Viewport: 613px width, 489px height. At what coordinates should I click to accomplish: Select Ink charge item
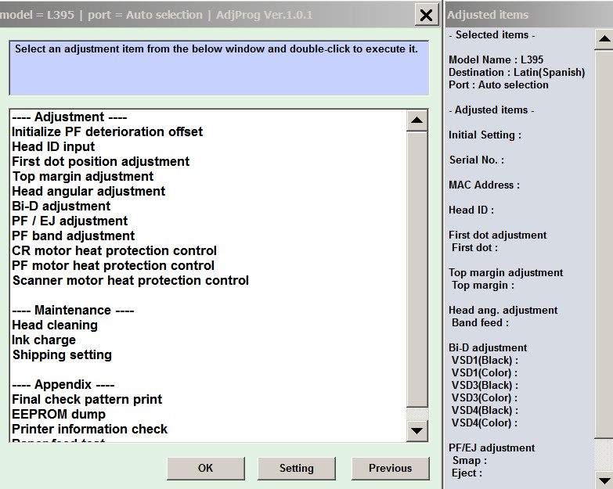click(x=44, y=340)
